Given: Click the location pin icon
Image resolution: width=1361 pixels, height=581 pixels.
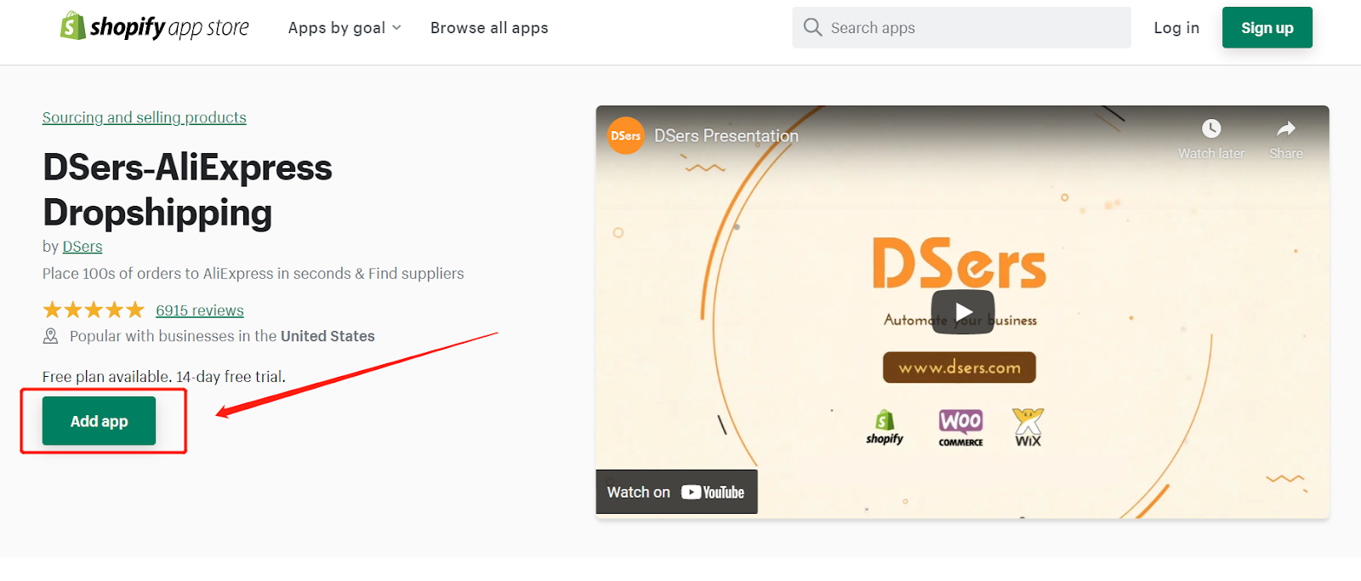Looking at the screenshot, I should point(50,336).
